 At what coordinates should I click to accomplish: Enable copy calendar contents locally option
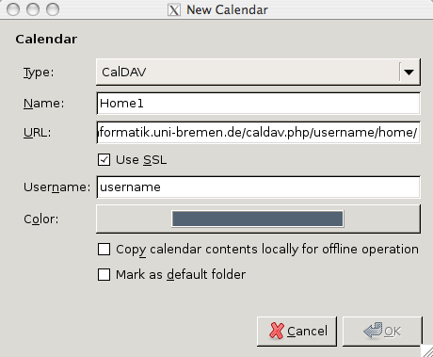104,250
